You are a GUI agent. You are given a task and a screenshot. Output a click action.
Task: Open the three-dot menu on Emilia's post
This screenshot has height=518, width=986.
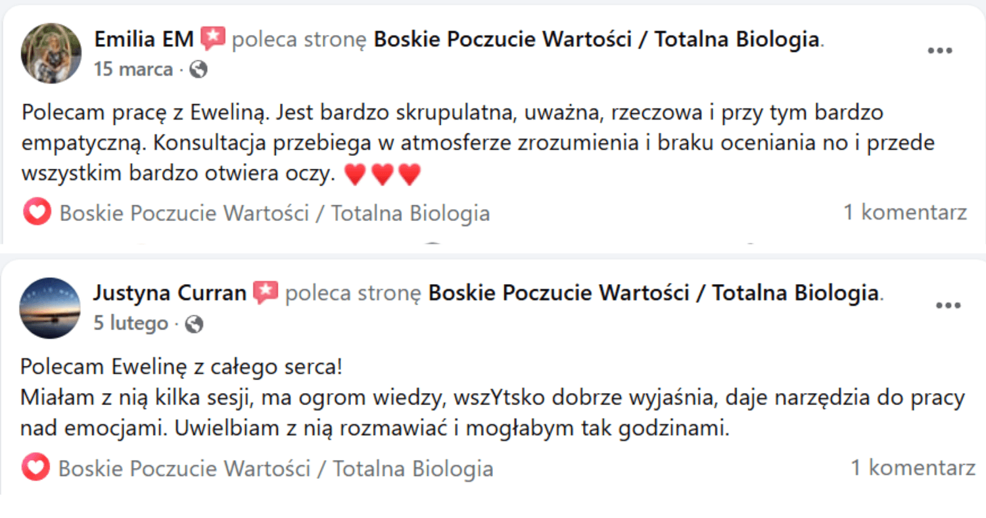click(x=939, y=51)
